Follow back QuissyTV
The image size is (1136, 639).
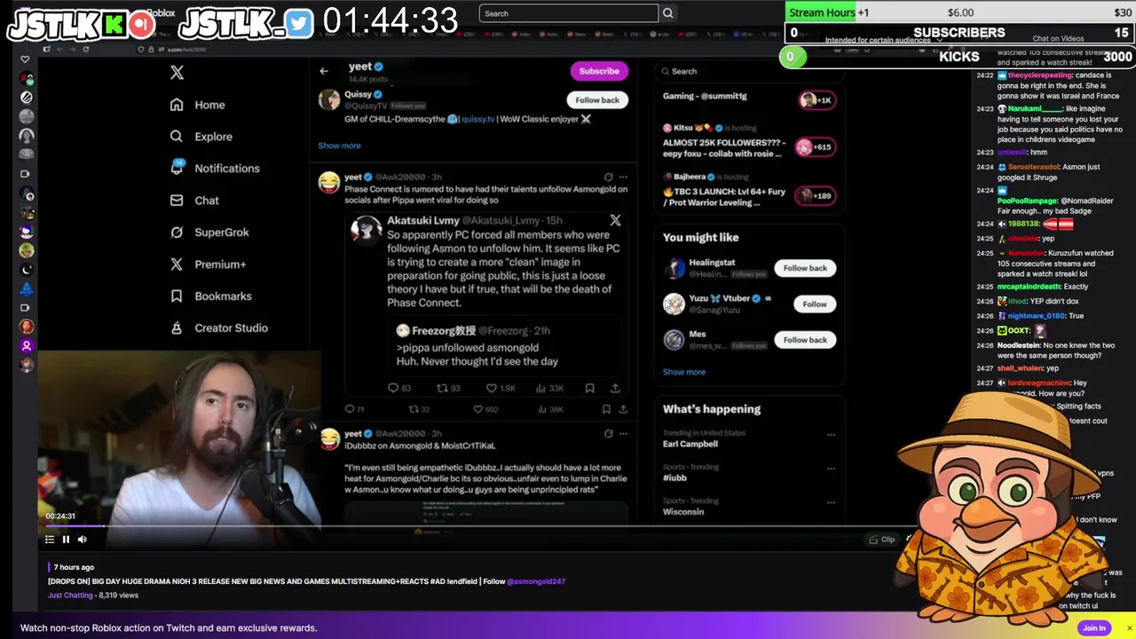[597, 100]
